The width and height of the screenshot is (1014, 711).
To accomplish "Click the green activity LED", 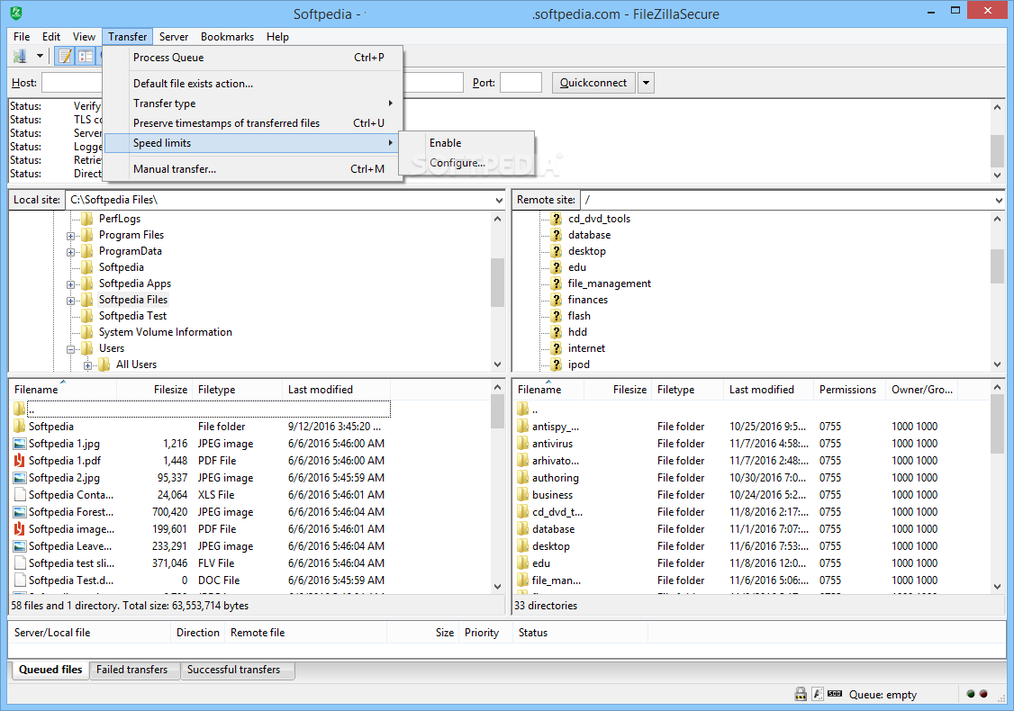I will click(971, 694).
